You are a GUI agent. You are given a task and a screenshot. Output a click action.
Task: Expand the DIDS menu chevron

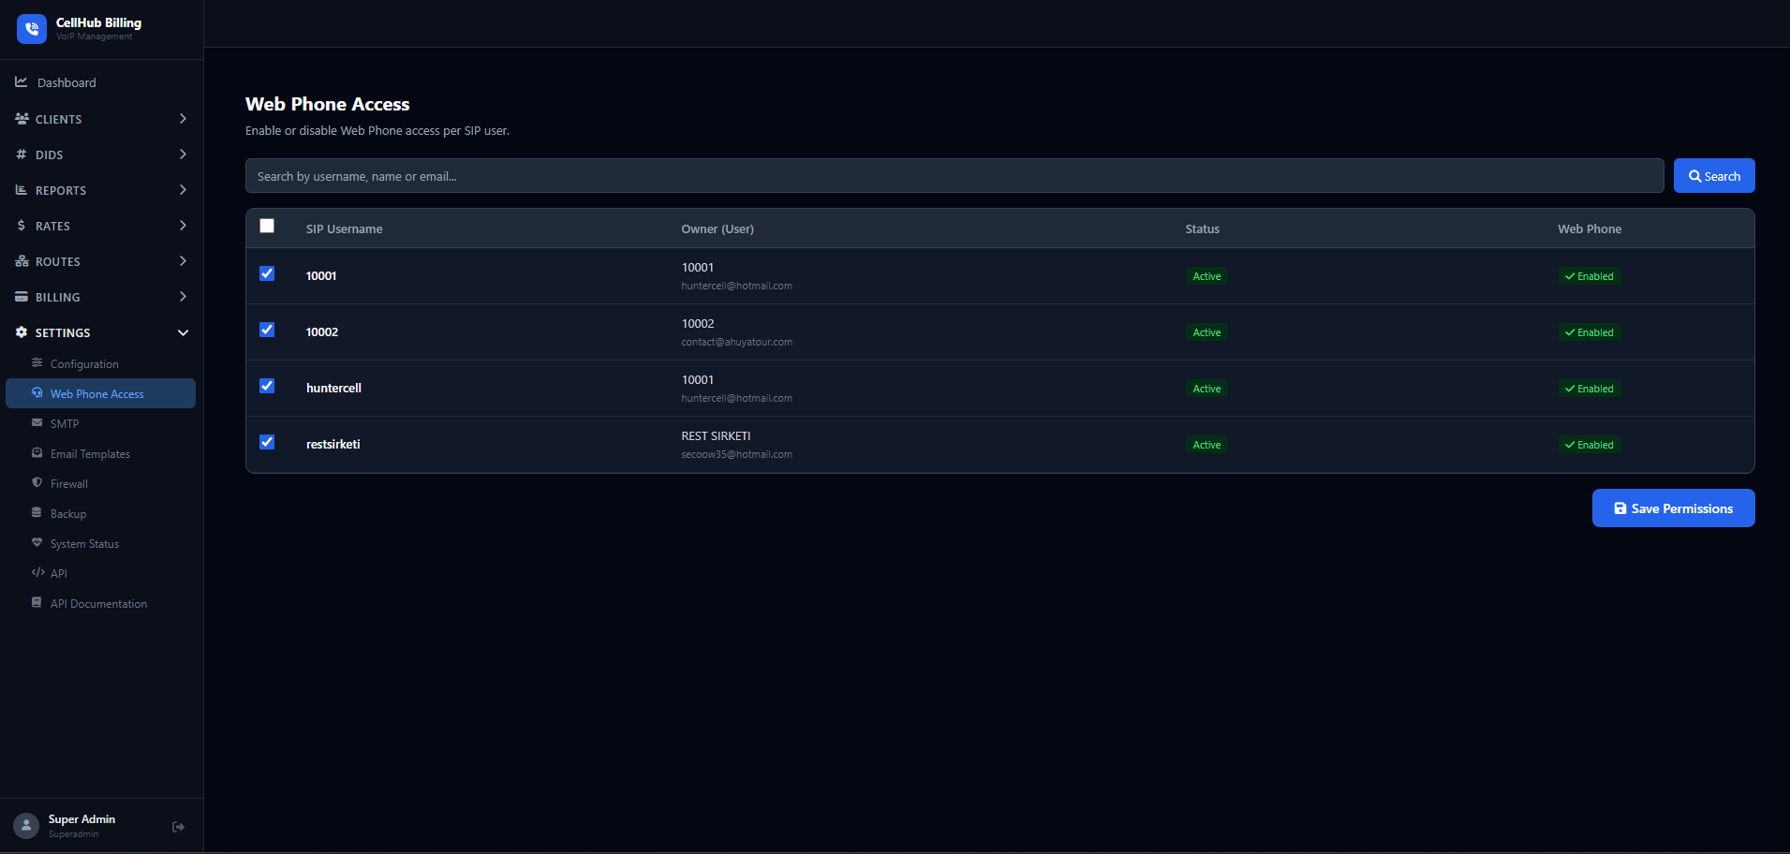(x=183, y=155)
